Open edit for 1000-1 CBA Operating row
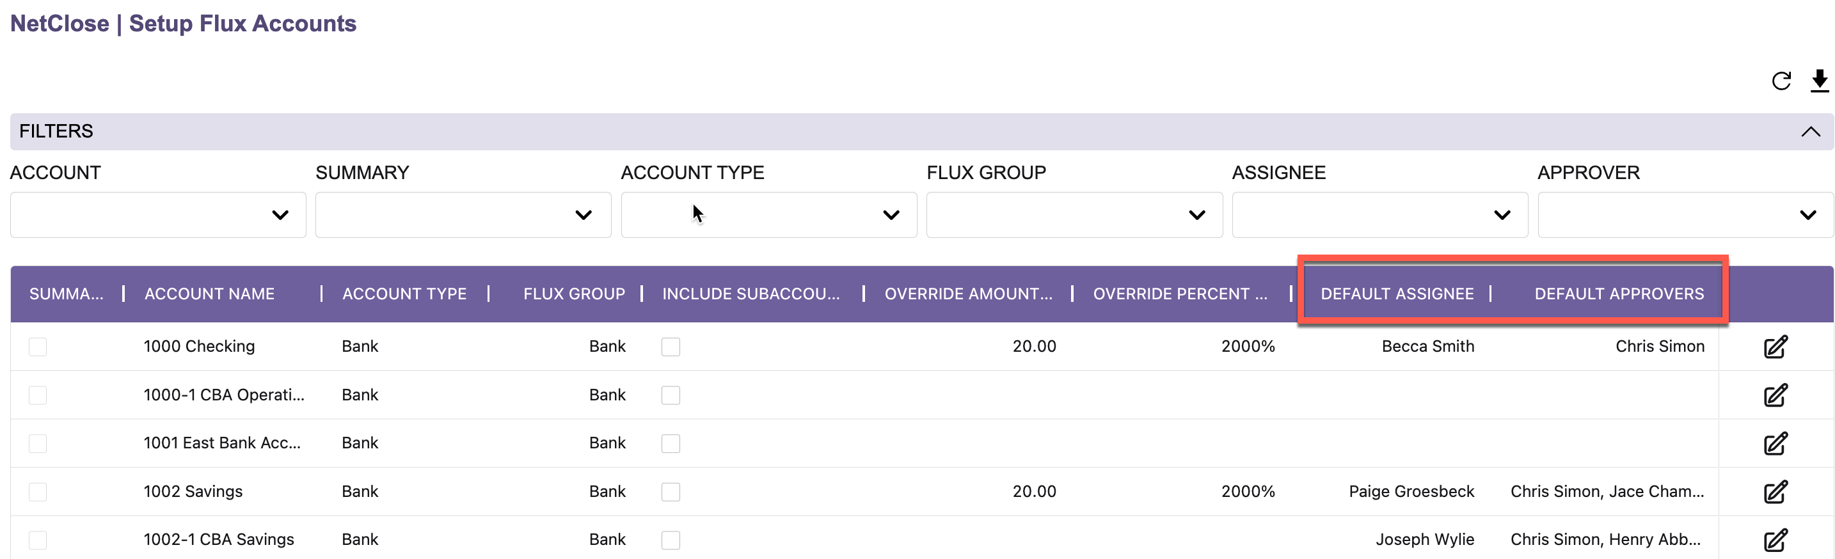The image size is (1835, 559). click(x=1774, y=395)
